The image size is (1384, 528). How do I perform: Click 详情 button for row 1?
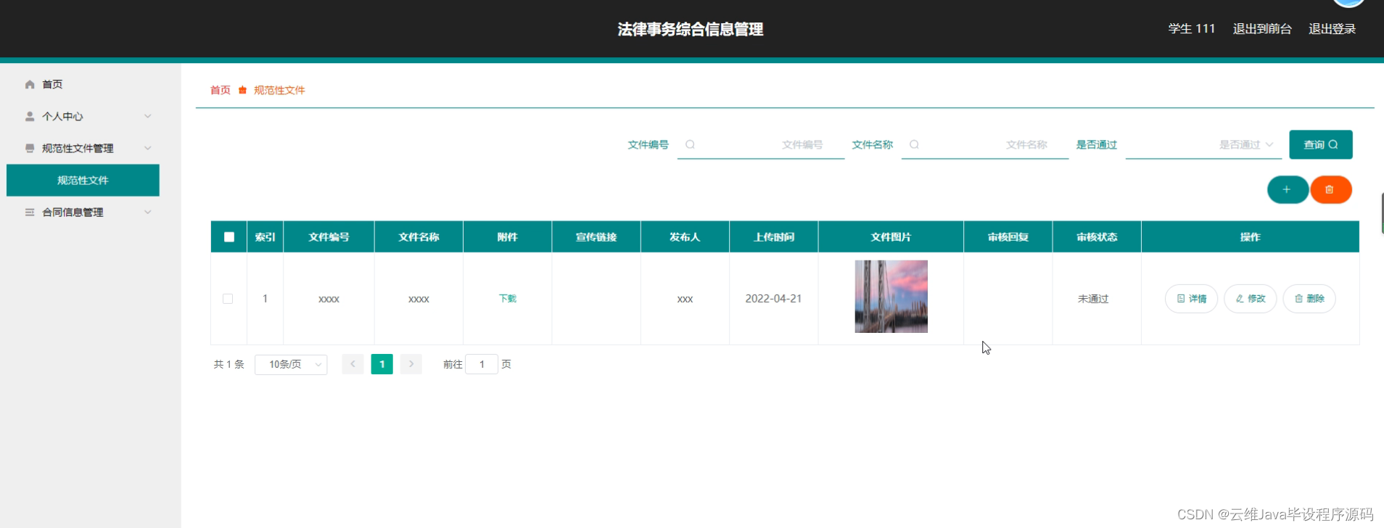pos(1191,299)
